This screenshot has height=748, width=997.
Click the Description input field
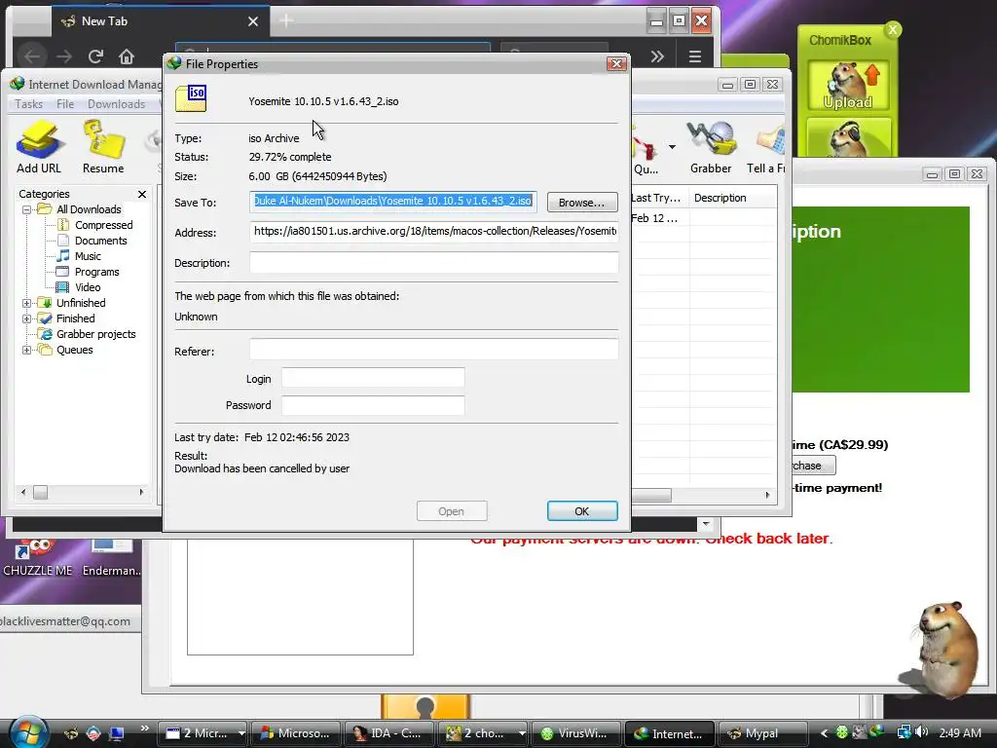[x=433, y=263]
